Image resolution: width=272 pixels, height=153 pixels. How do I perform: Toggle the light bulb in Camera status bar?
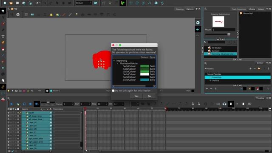8,91
